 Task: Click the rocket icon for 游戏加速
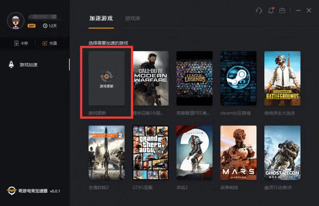click(11, 65)
